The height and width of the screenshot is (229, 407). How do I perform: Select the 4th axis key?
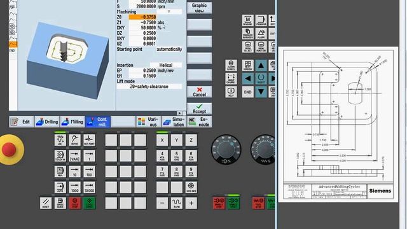(162, 156)
